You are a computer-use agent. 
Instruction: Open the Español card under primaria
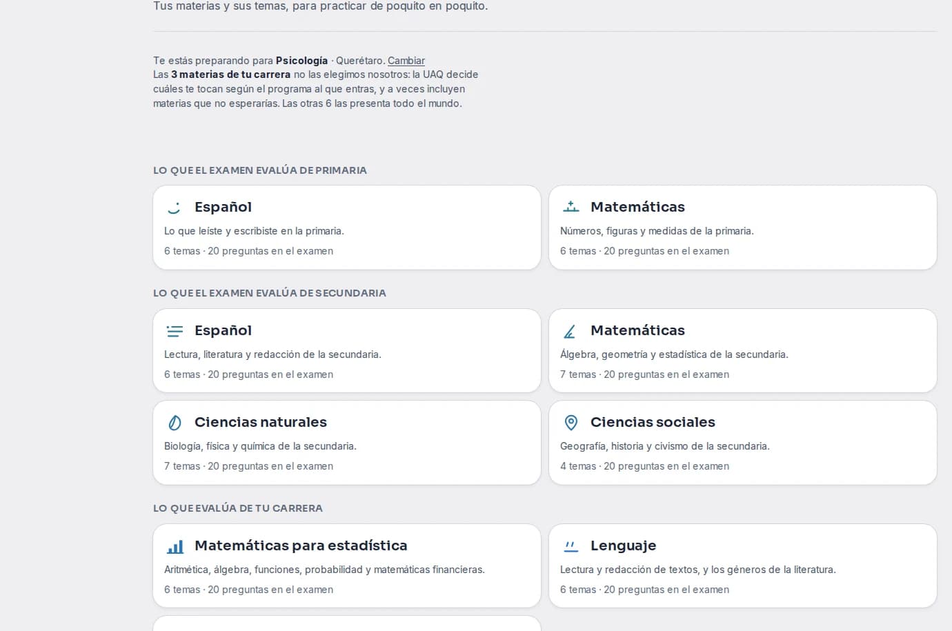coord(347,228)
